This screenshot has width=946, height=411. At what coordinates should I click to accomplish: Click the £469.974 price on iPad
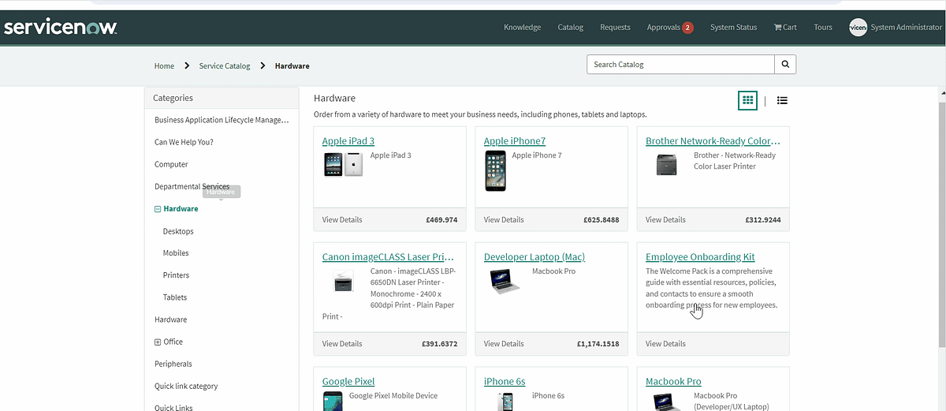click(x=440, y=220)
